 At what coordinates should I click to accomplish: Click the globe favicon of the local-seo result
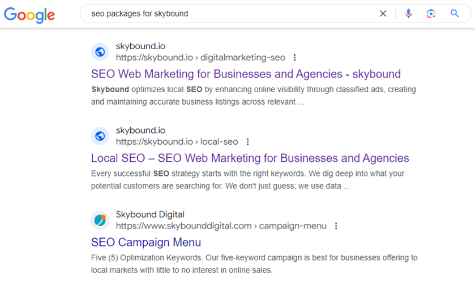click(x=100, y=136)
